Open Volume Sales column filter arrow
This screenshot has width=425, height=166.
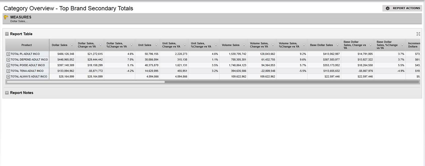point(244,45)
